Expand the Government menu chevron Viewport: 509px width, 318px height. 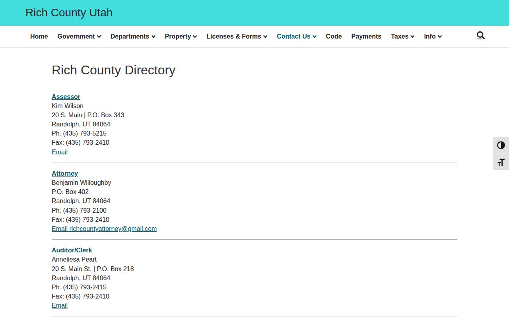[99, 37]
